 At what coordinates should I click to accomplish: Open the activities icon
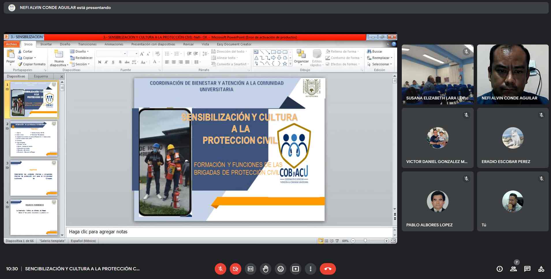[x=541, y=269]
